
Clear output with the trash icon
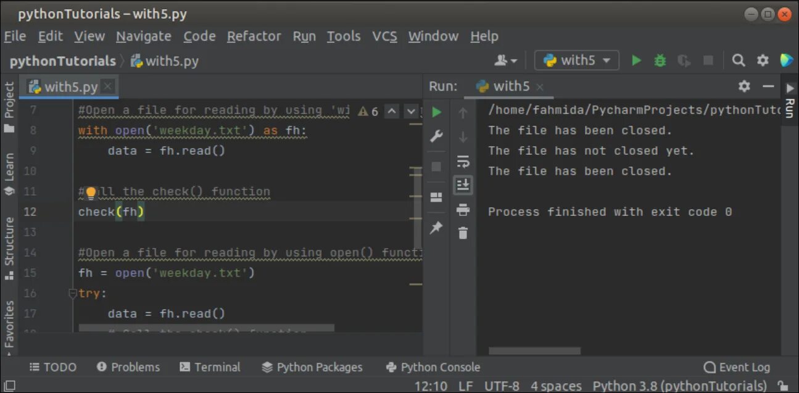pos(463,233)
